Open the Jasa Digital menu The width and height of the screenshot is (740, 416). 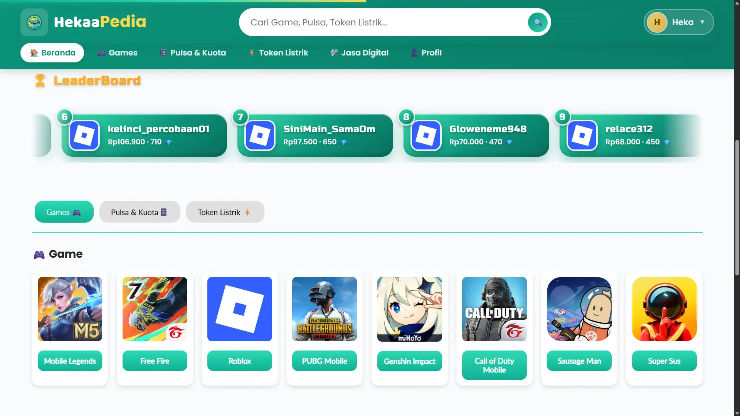click(359, 53)
